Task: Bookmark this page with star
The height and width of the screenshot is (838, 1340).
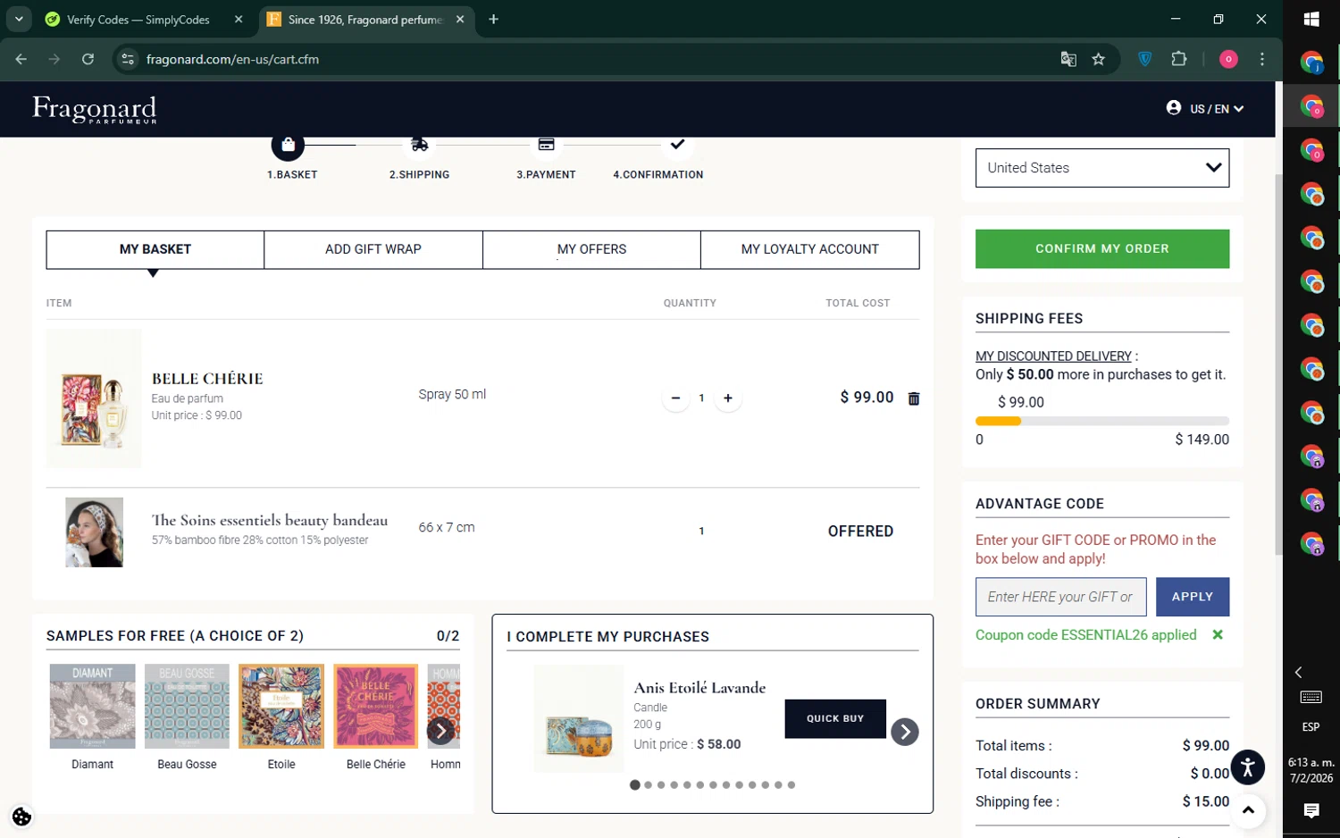Action: pos(1098,59)
